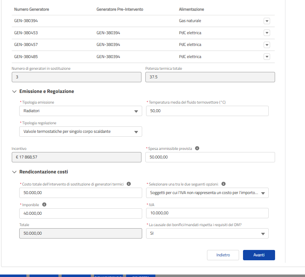Open row actions arrow for GEN-380453

tap(267, 33)
